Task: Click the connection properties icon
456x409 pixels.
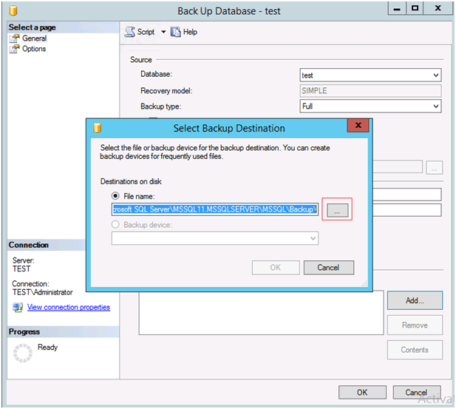Action: click(x=18, y=308)
